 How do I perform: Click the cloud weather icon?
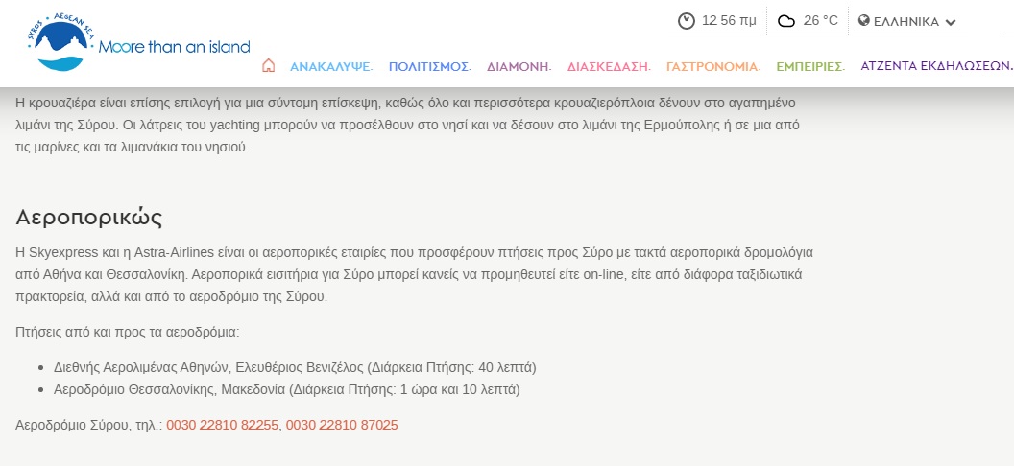pyautogui.click(x=785, y=21)
